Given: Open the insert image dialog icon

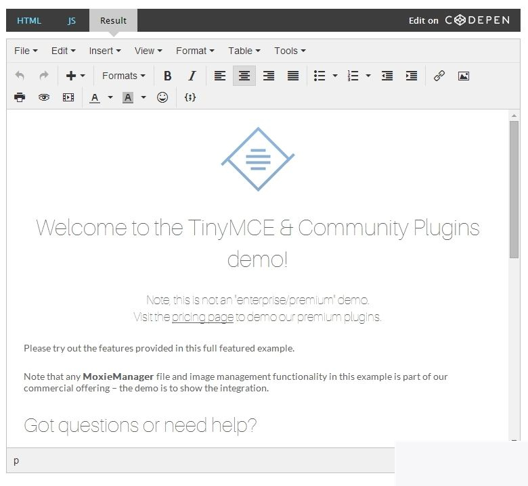Looking at the screenshot, I should (464, 76).
